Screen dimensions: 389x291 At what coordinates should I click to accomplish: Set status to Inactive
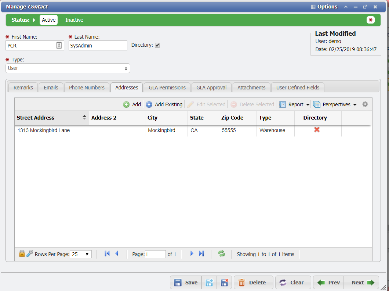74,20
